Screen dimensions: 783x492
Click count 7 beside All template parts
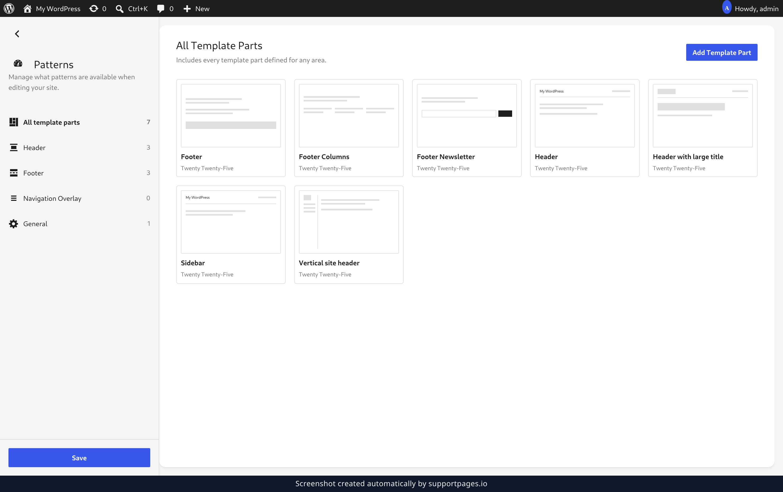[148, 122]
